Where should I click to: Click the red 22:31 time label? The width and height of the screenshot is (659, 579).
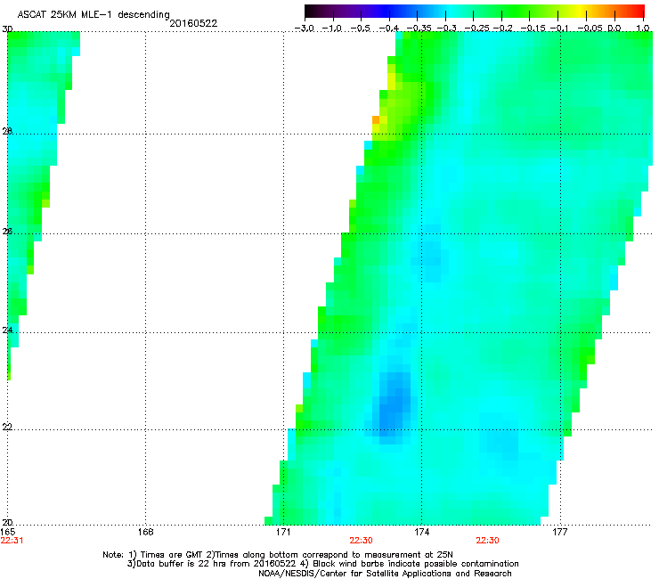[12, 541]
